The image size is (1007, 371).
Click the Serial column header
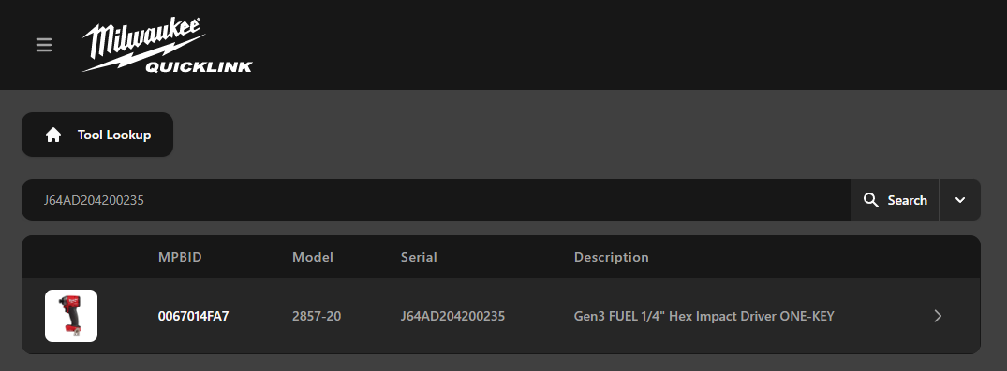pos(419,257)
